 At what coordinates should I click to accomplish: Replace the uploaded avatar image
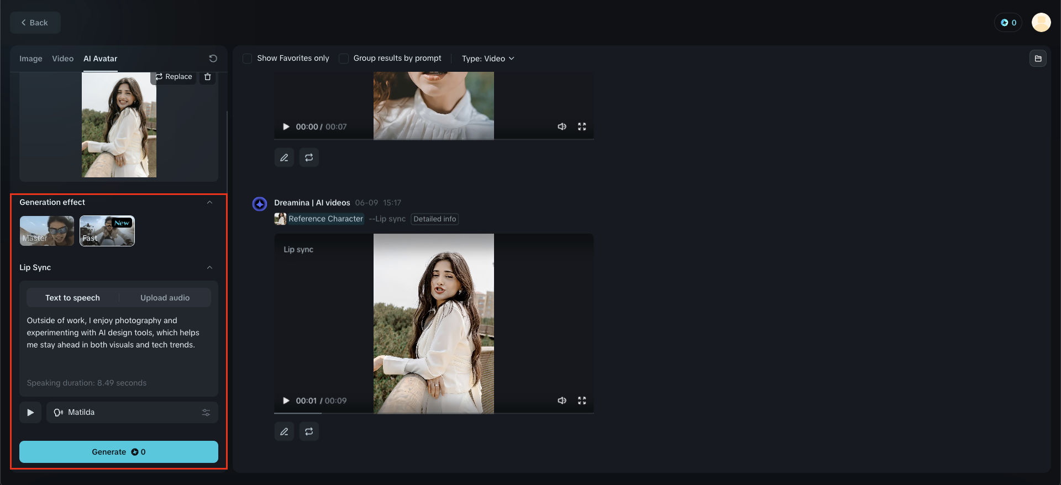pyautogui.click(x=174, y=77)
